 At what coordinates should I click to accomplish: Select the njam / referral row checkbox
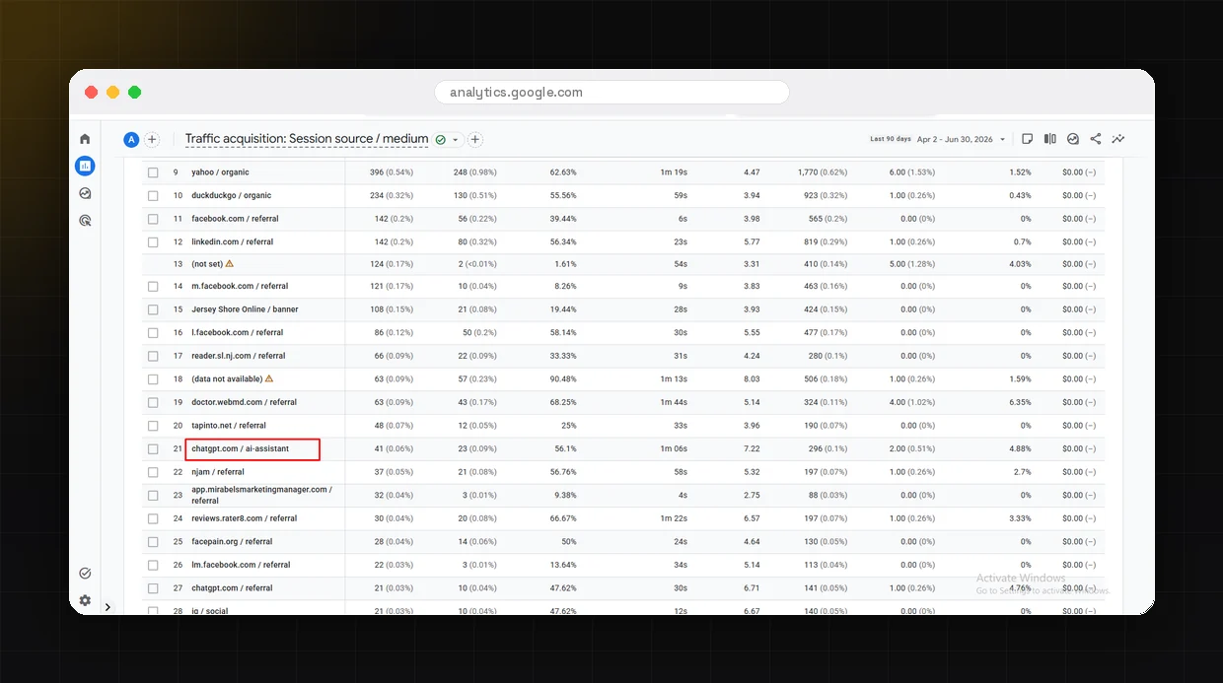[x=153, y=472]
